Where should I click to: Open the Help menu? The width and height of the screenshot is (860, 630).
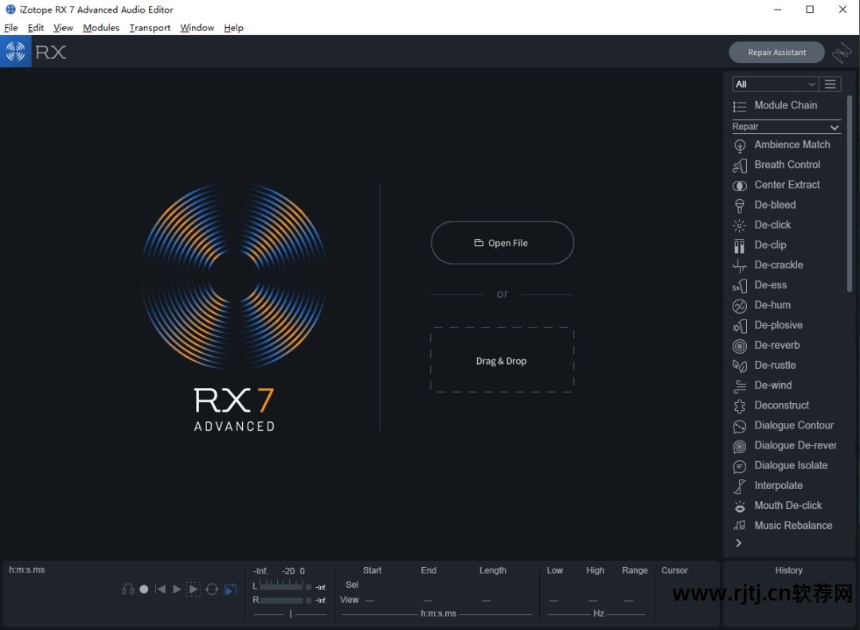(x=233, y=27)
